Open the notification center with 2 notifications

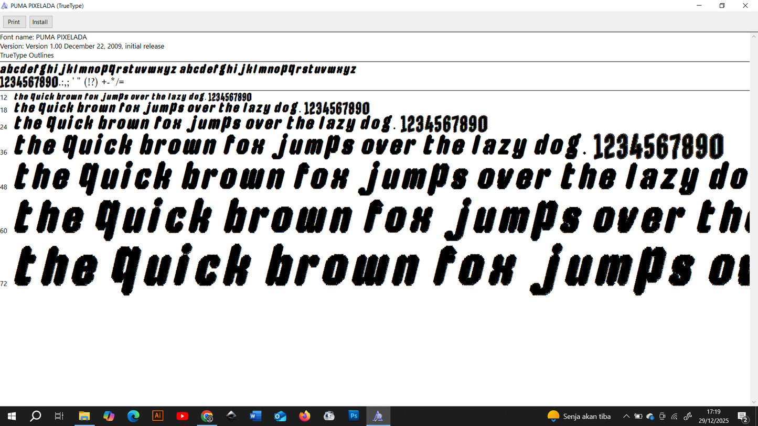[743, 417]
